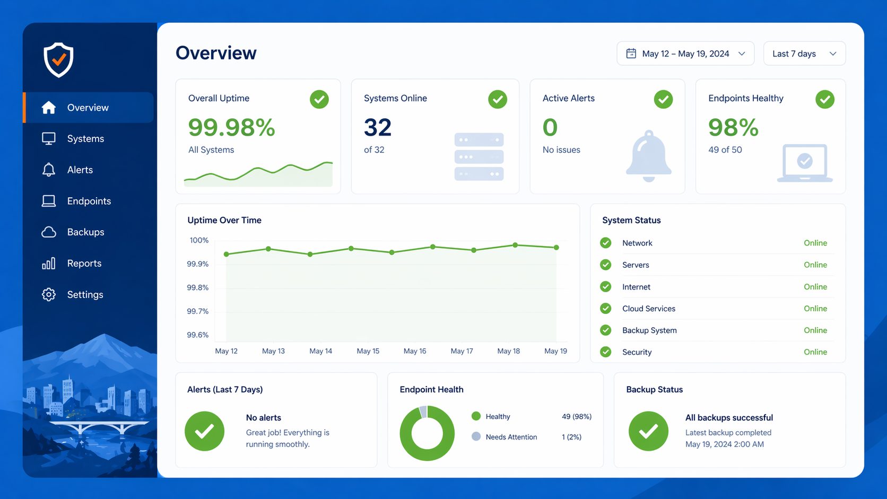The width and height of the screenshot is (887, 499).
Task: Navigate to the Endpoints section
Action: click(x=89, y=200)
